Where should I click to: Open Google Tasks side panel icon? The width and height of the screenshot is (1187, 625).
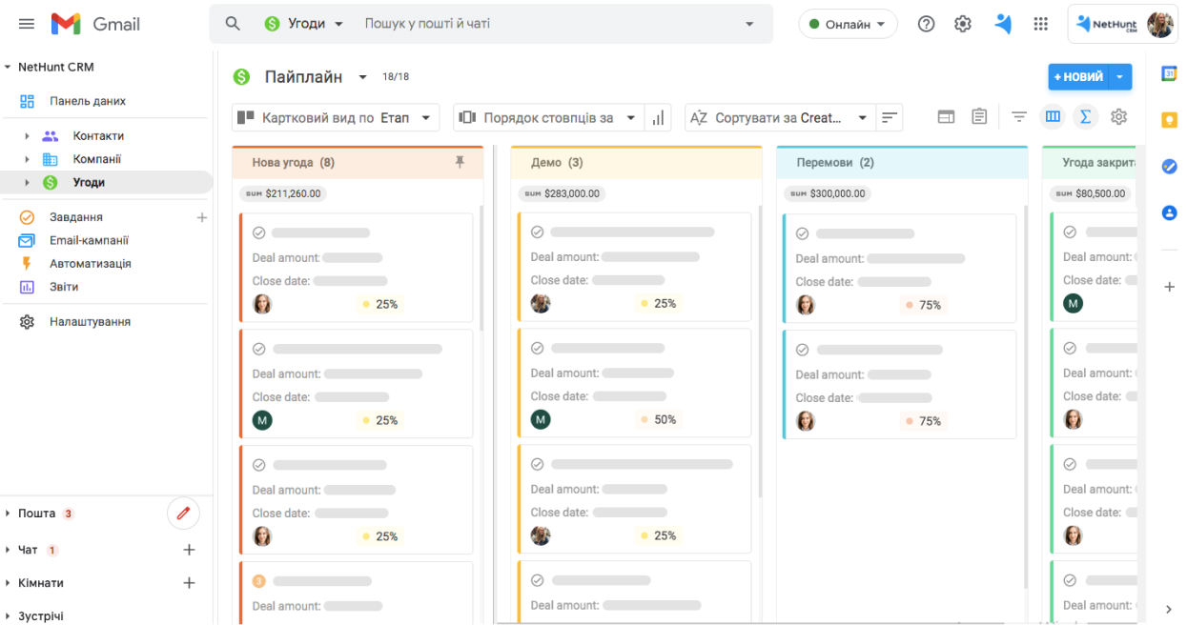pyautogui.click(x=1169, y=166)
